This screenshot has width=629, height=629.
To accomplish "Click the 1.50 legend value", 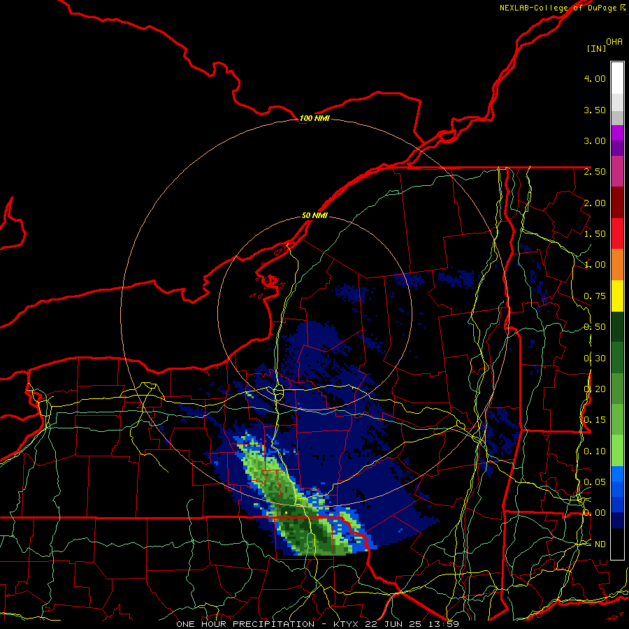I will point(595,234).
